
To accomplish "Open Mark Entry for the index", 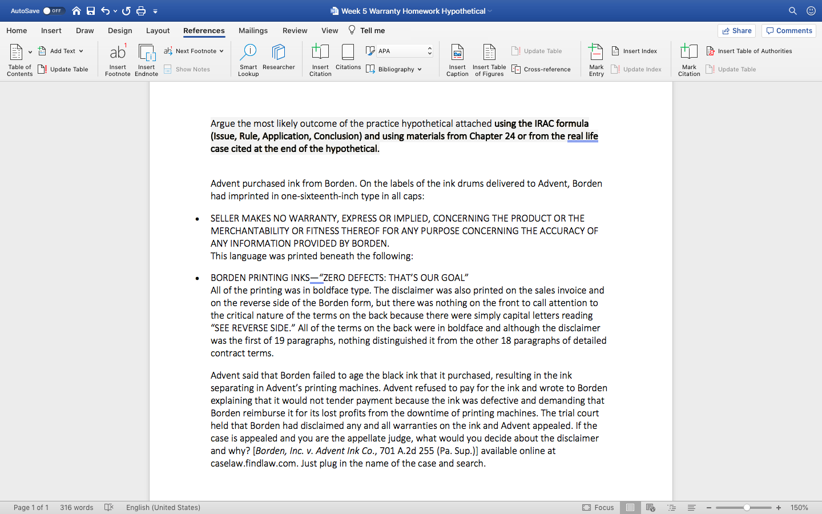I will pyautogui.click(x=596, y=59).
